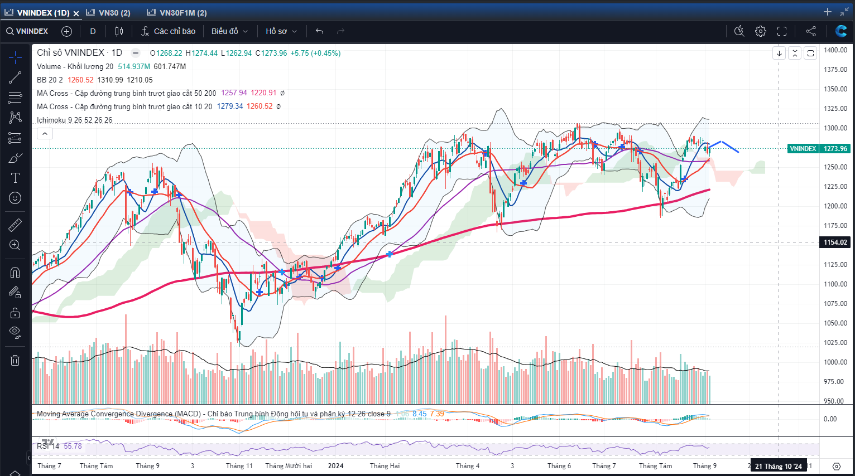Open Các chỉ báo indicators dialog
Image resolution: width=855 pixels, height=476 pixels.
click(168, 31)
